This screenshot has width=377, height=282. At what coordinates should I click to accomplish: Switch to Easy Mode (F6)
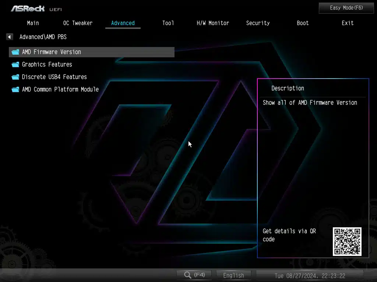346,8
